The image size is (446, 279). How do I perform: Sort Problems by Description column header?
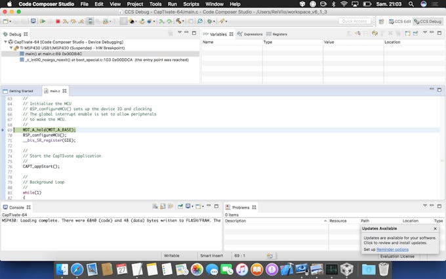tap(275, 221)
